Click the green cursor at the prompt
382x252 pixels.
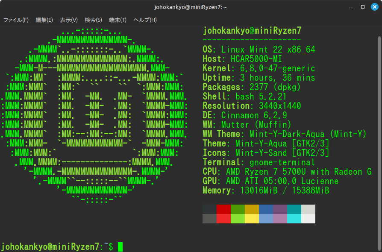click(x=120, y=246)
